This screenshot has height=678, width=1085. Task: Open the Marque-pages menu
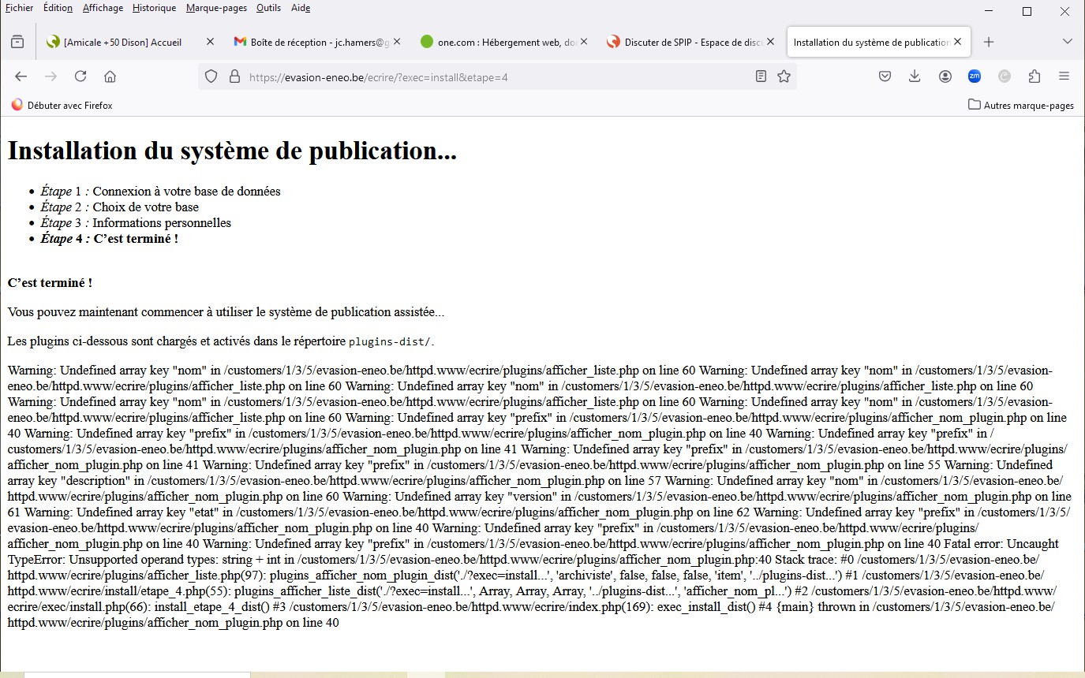click(216, 8)
